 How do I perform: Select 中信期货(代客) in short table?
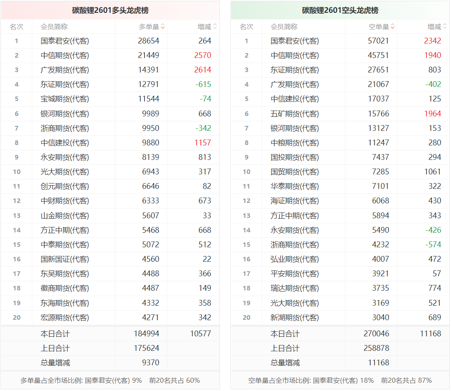[294, 55]
